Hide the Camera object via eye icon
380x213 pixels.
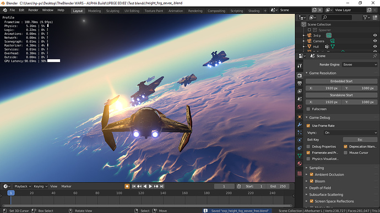click(x=375, y=41)
